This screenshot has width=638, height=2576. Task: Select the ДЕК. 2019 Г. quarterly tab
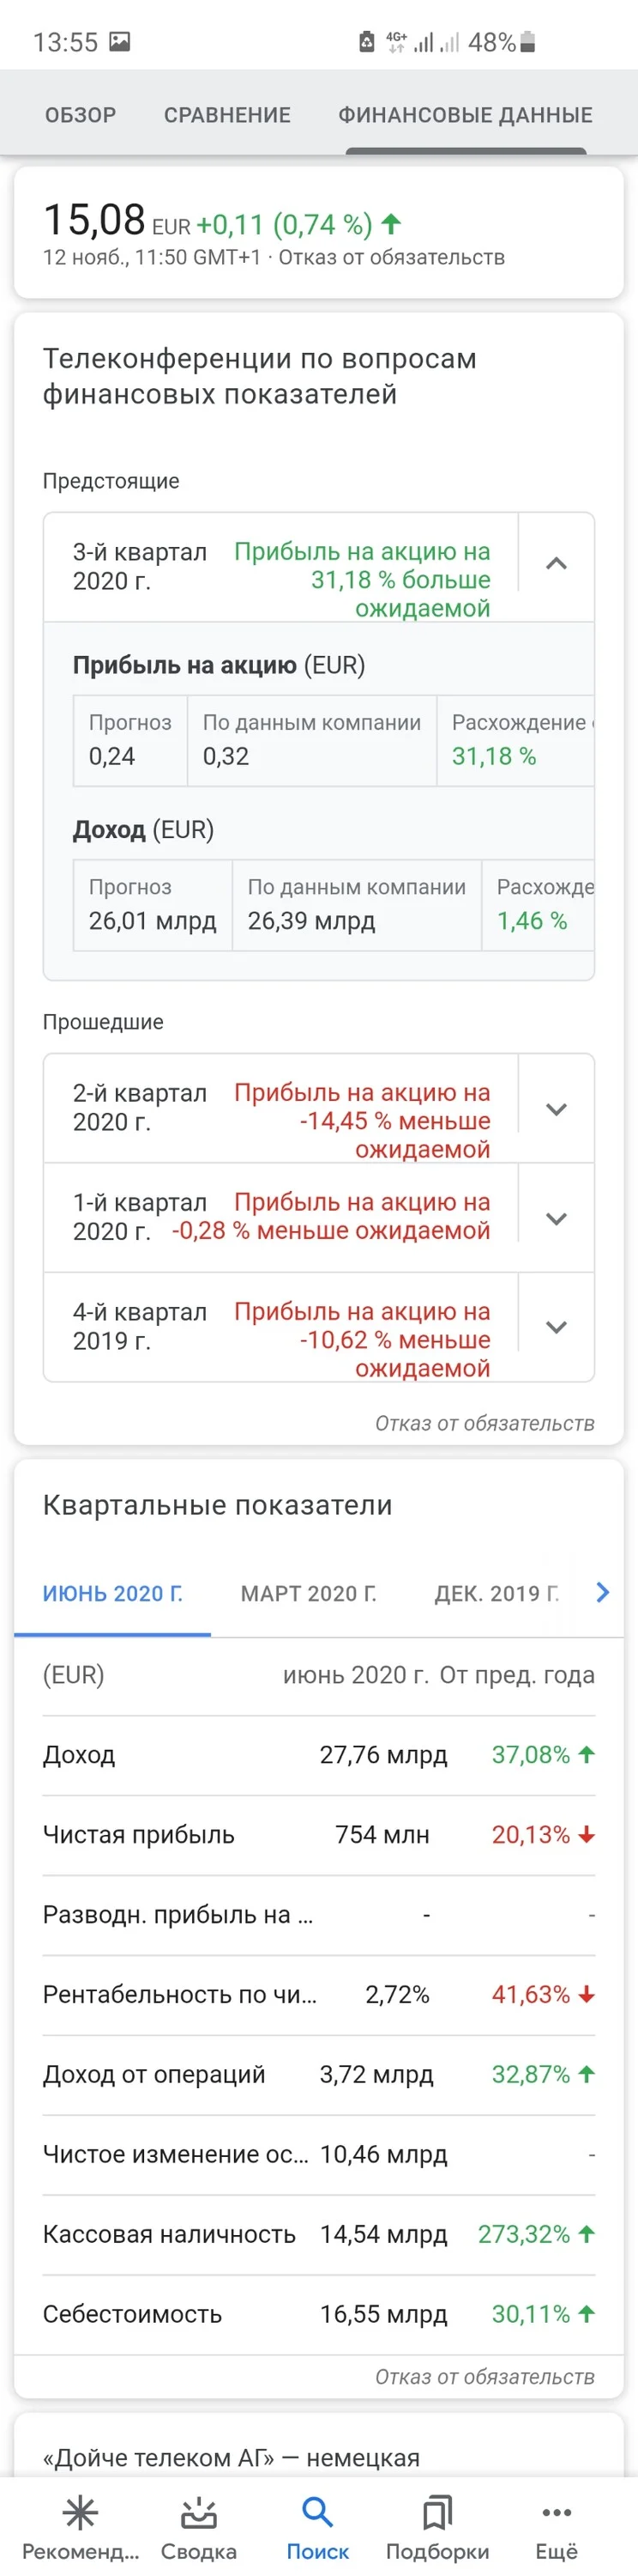(x=497, y=1593)
